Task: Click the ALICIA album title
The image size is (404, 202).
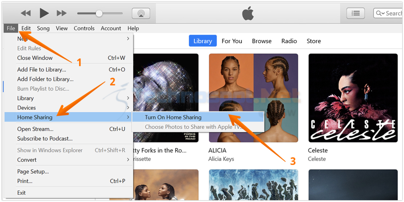Action: tap(217, 150)
